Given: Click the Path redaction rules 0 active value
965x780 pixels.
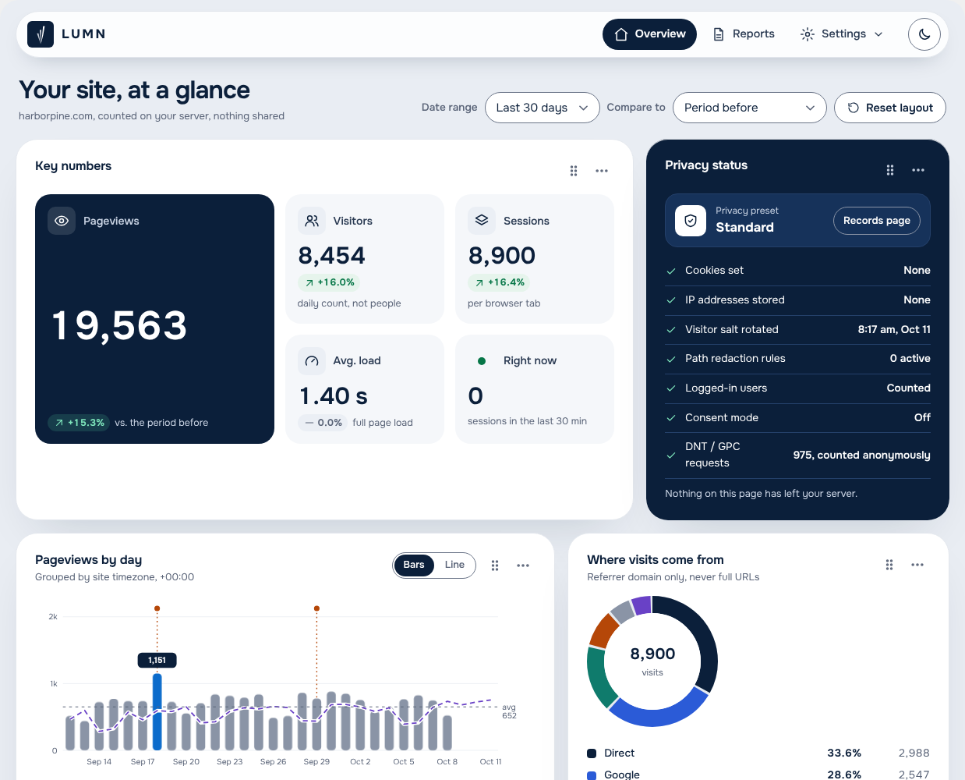Looking at the screenshot, I should [x=910, y=359].
